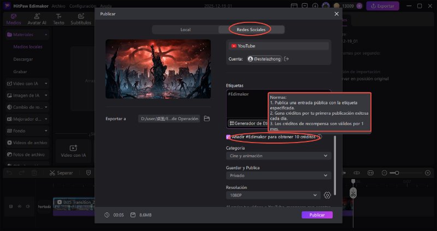Open the Subtítulos tab
The image size is (437, 231).
coord(81,19)
